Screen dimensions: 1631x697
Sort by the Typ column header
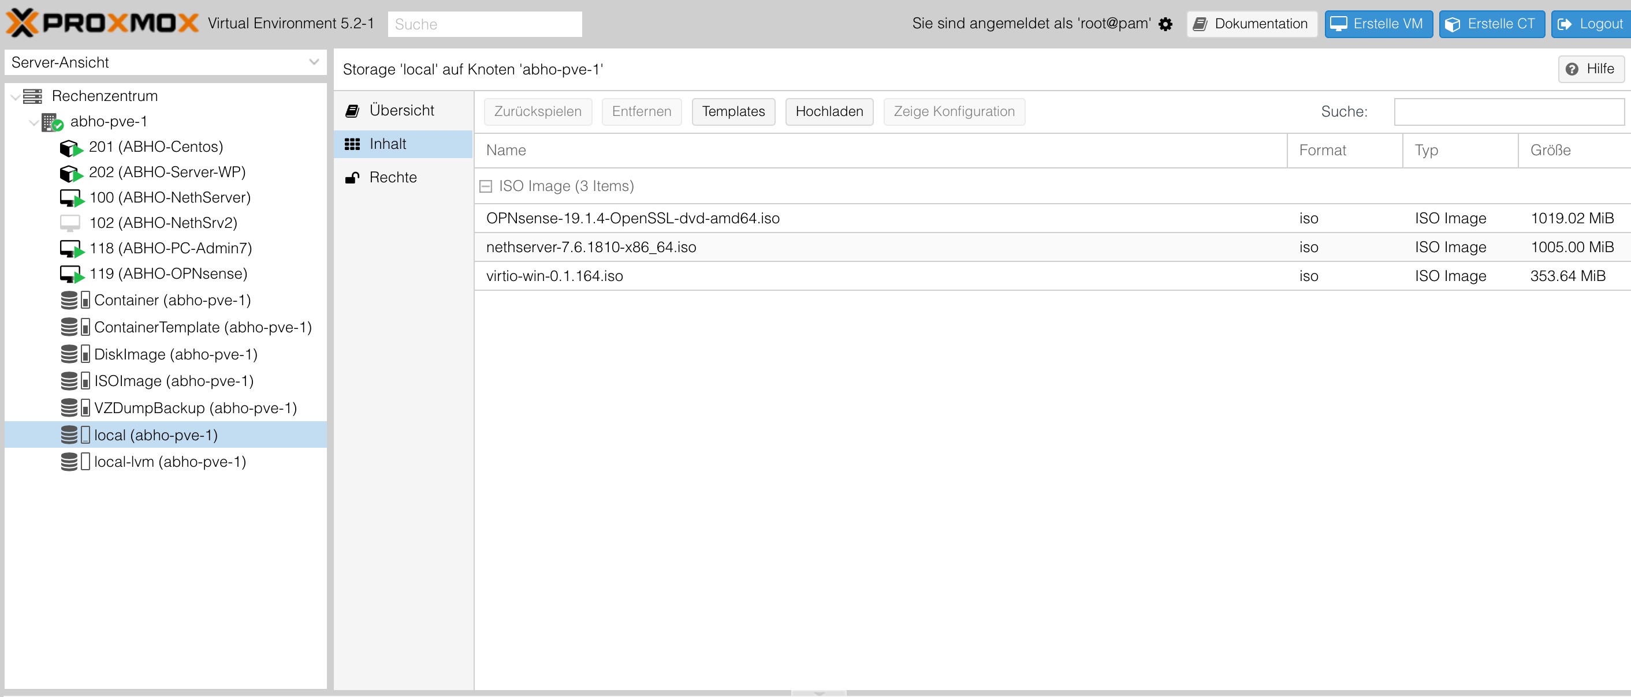[1460, 151]
